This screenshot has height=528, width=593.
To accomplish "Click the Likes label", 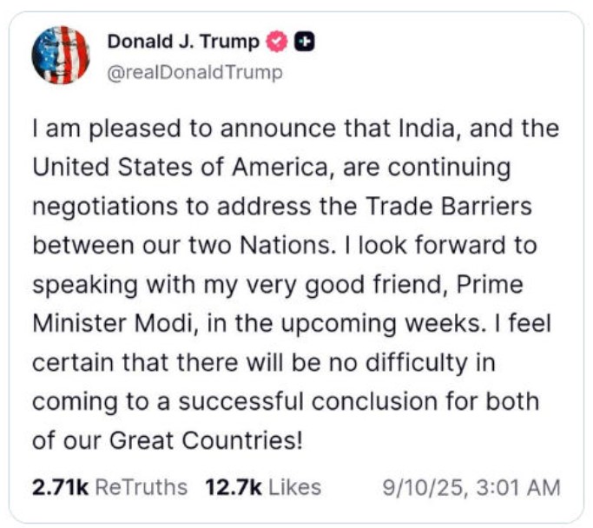I will (294, 487).
